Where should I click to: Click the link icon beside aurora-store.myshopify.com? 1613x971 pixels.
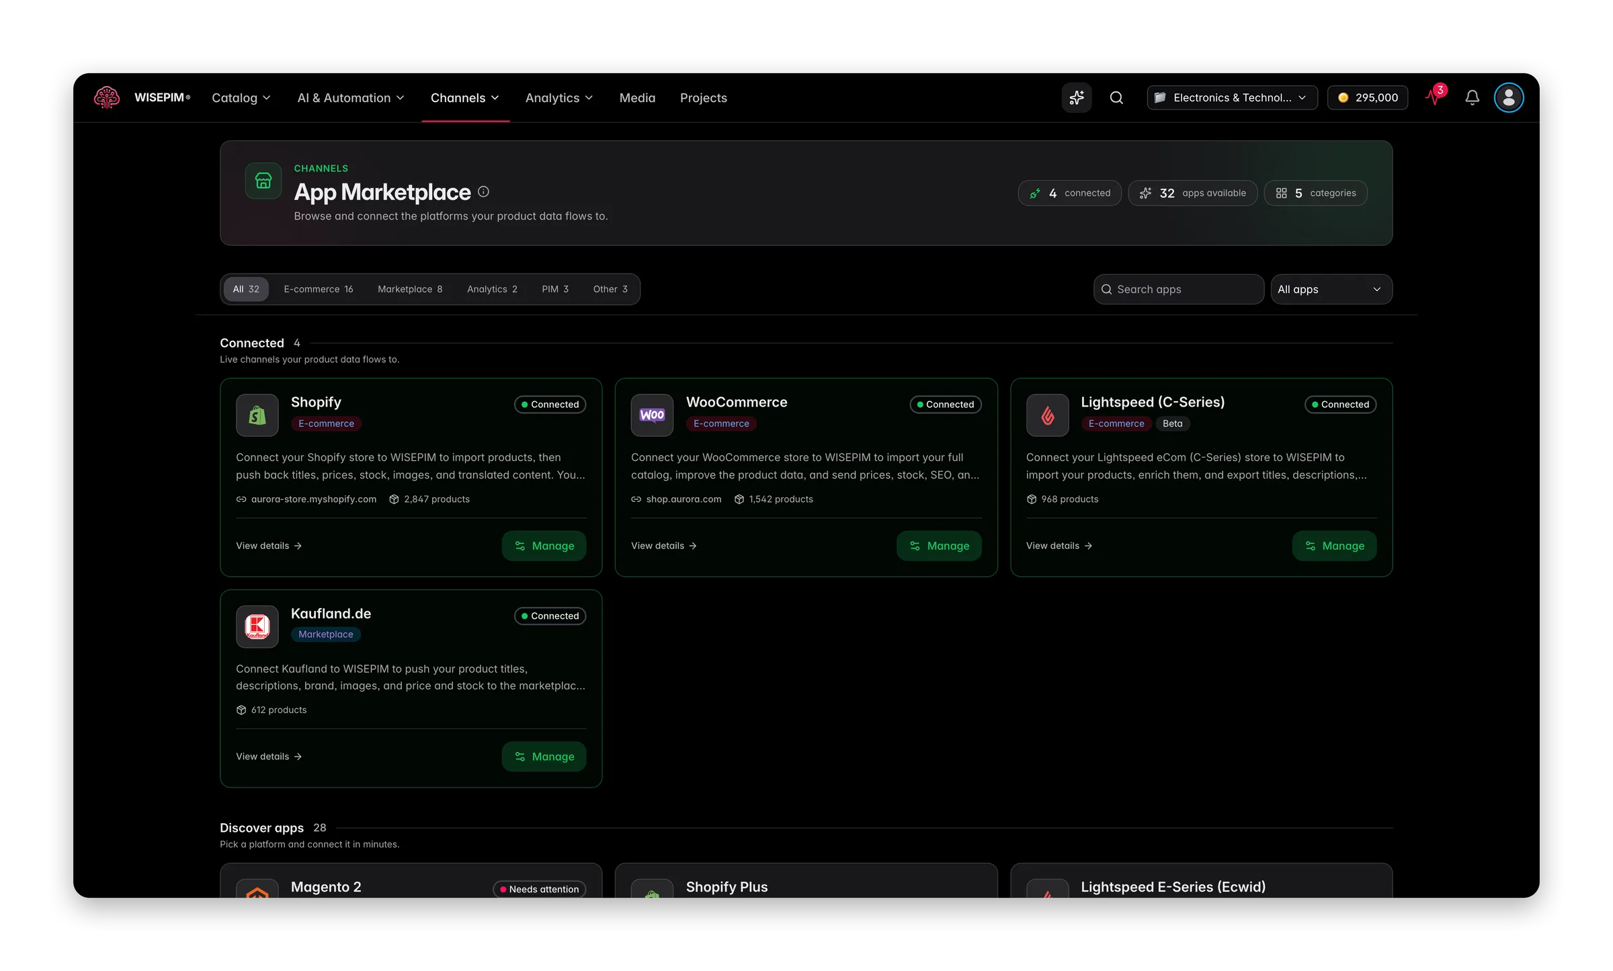[x=241, y=499]
